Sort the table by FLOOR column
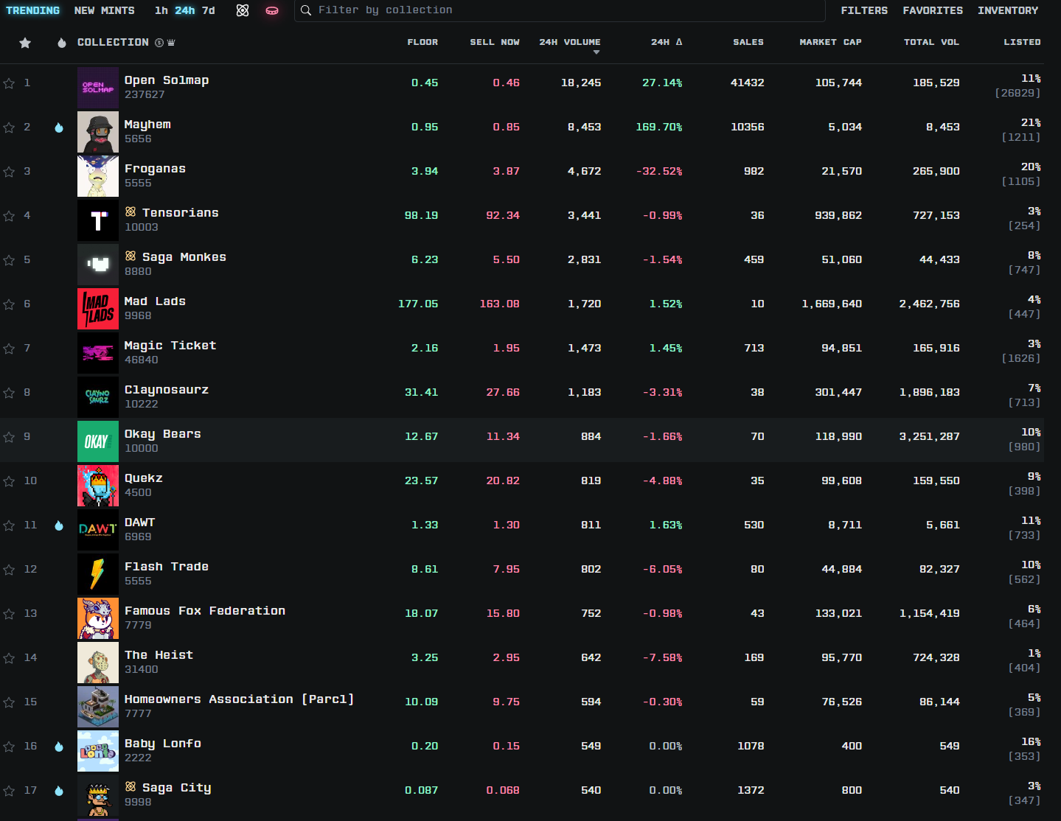This screenshot has width=1061, height=821. [422, 42]
